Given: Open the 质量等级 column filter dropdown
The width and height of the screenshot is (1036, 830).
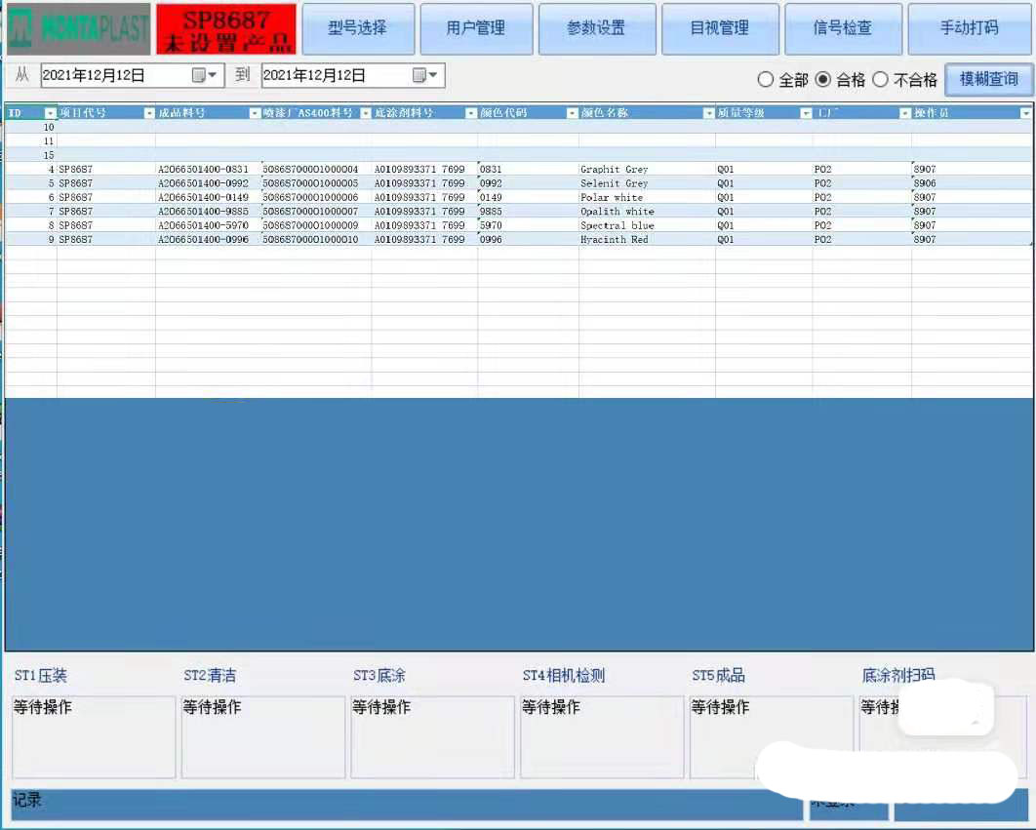Looking at the screenshot, I should [x=806, y=113].
